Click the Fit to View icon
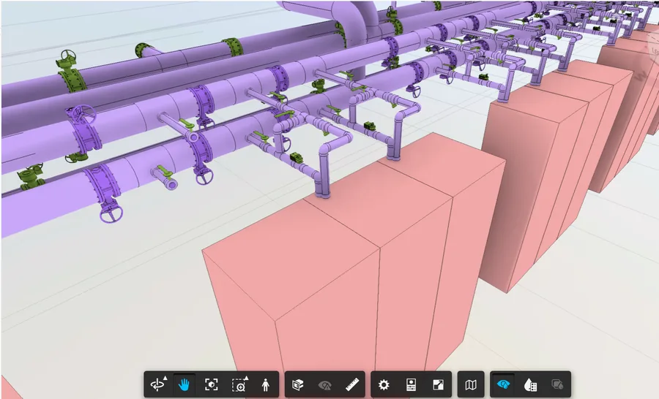The height and width of the screenshot is (399, 659). point(212,384)
